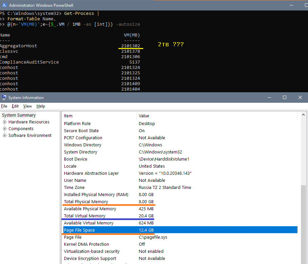
Task: Minimize the System Information window
Action: click(x=269, y=98)
